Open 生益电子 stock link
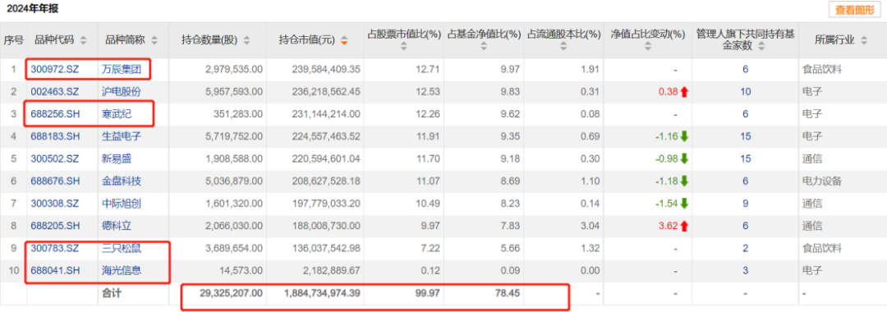 121,136
